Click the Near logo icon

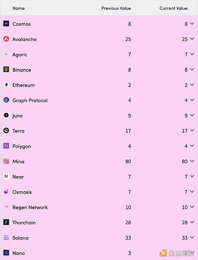tap(6, 176)
